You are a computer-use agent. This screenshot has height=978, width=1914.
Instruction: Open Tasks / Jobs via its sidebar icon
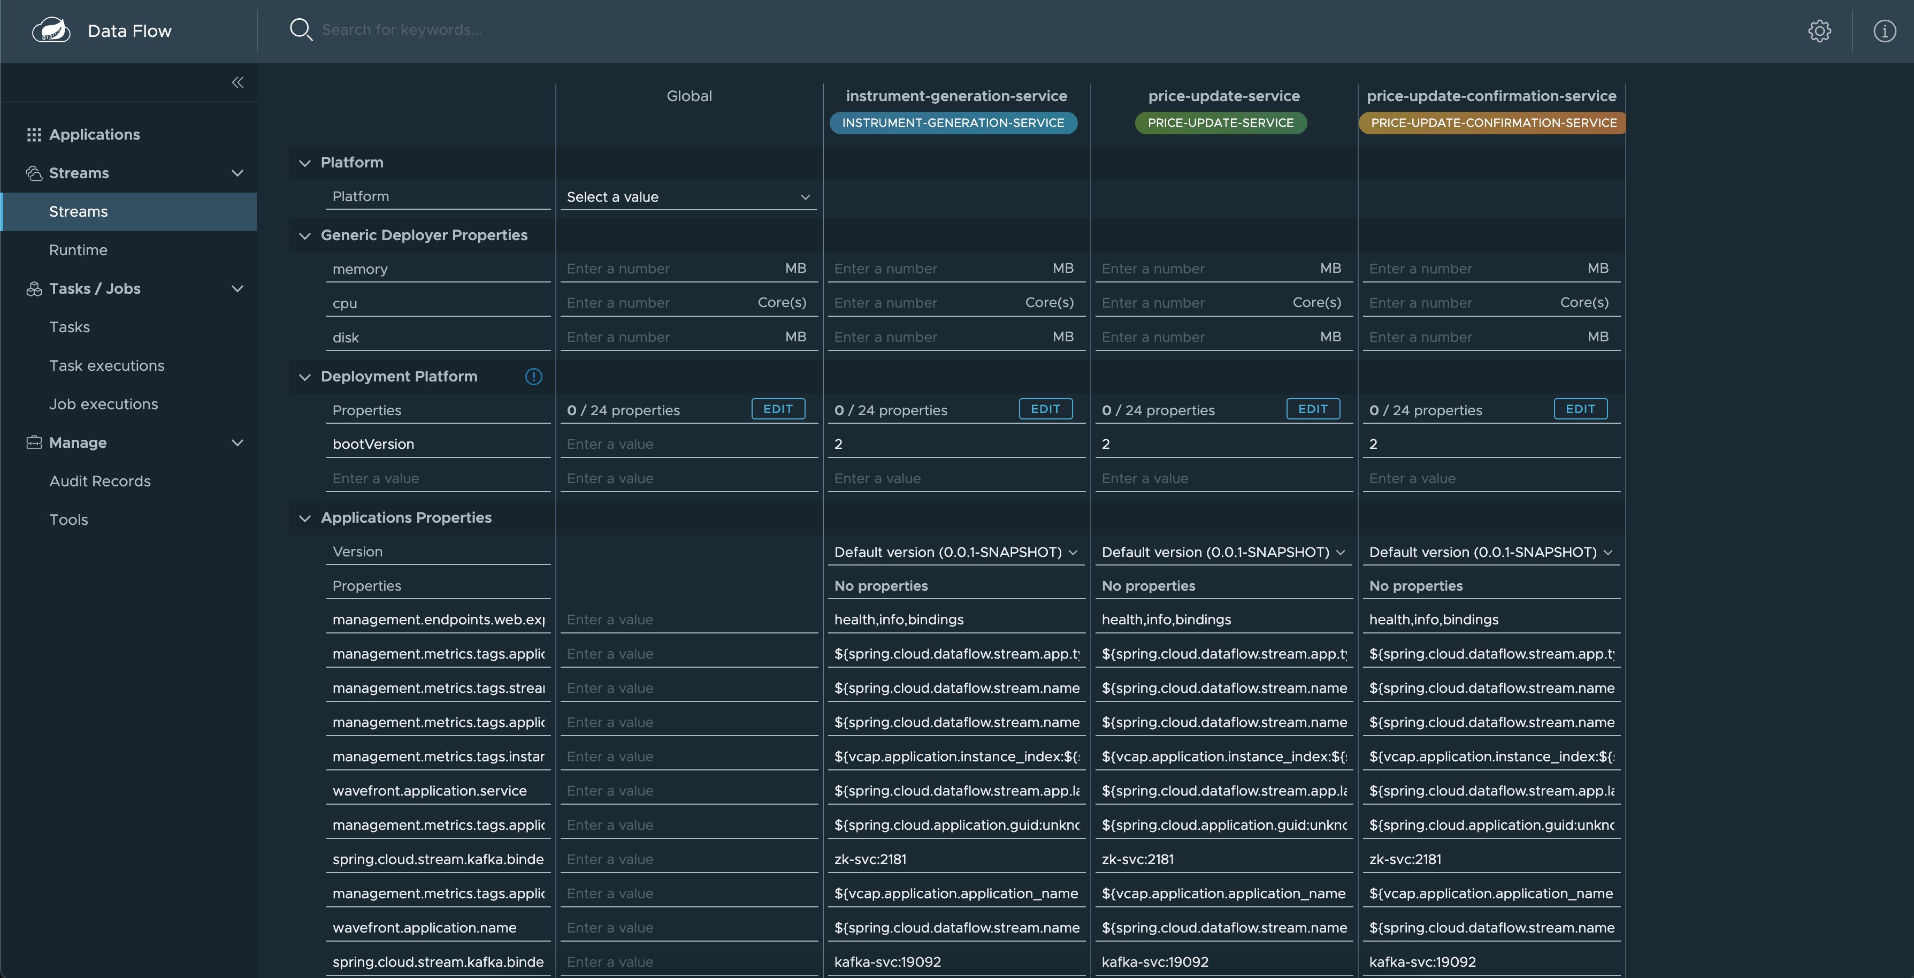tap(34, 288)
